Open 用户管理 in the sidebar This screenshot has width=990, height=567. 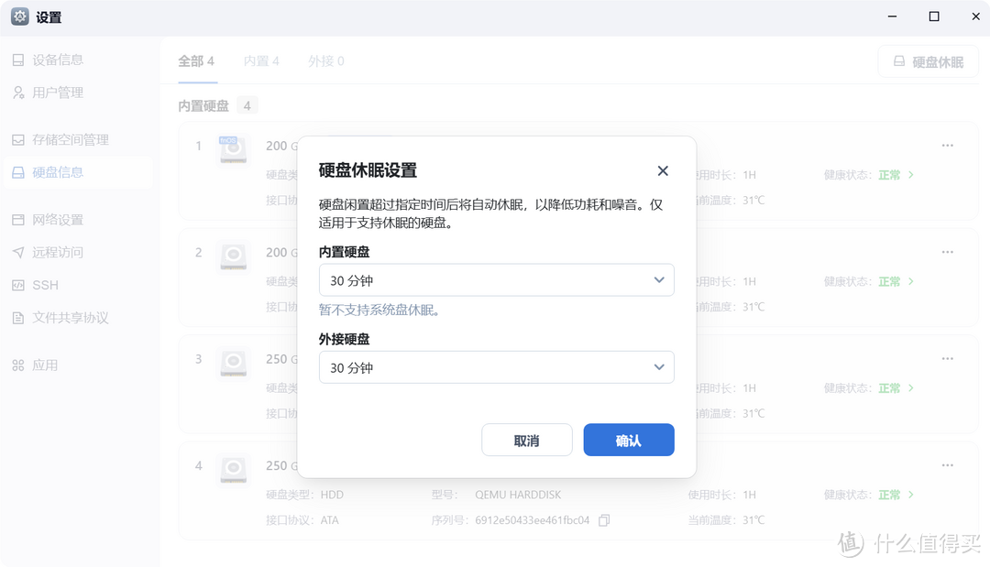58,93
